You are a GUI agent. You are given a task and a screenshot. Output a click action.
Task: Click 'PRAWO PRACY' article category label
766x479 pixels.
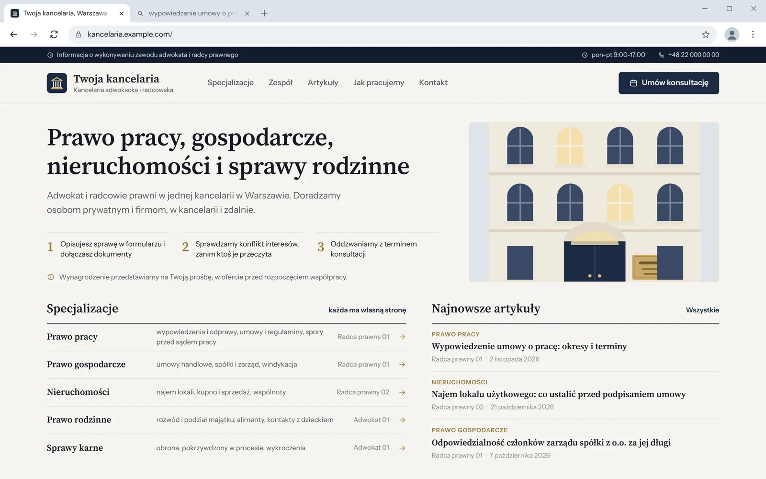(x=455, y=334)
